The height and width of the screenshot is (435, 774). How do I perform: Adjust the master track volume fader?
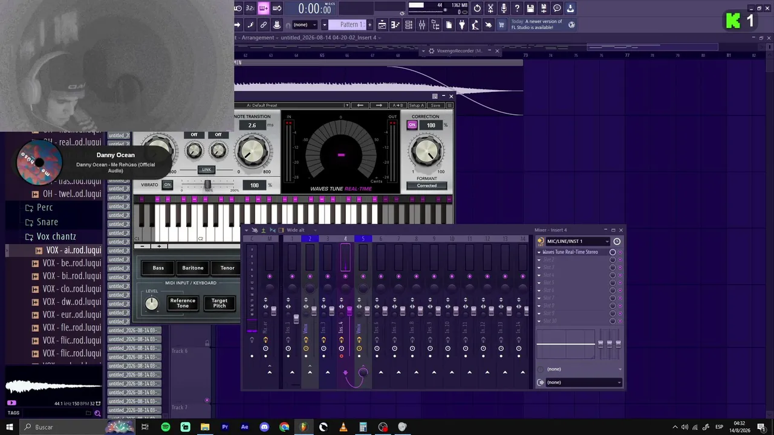click(x=273, y=310)
